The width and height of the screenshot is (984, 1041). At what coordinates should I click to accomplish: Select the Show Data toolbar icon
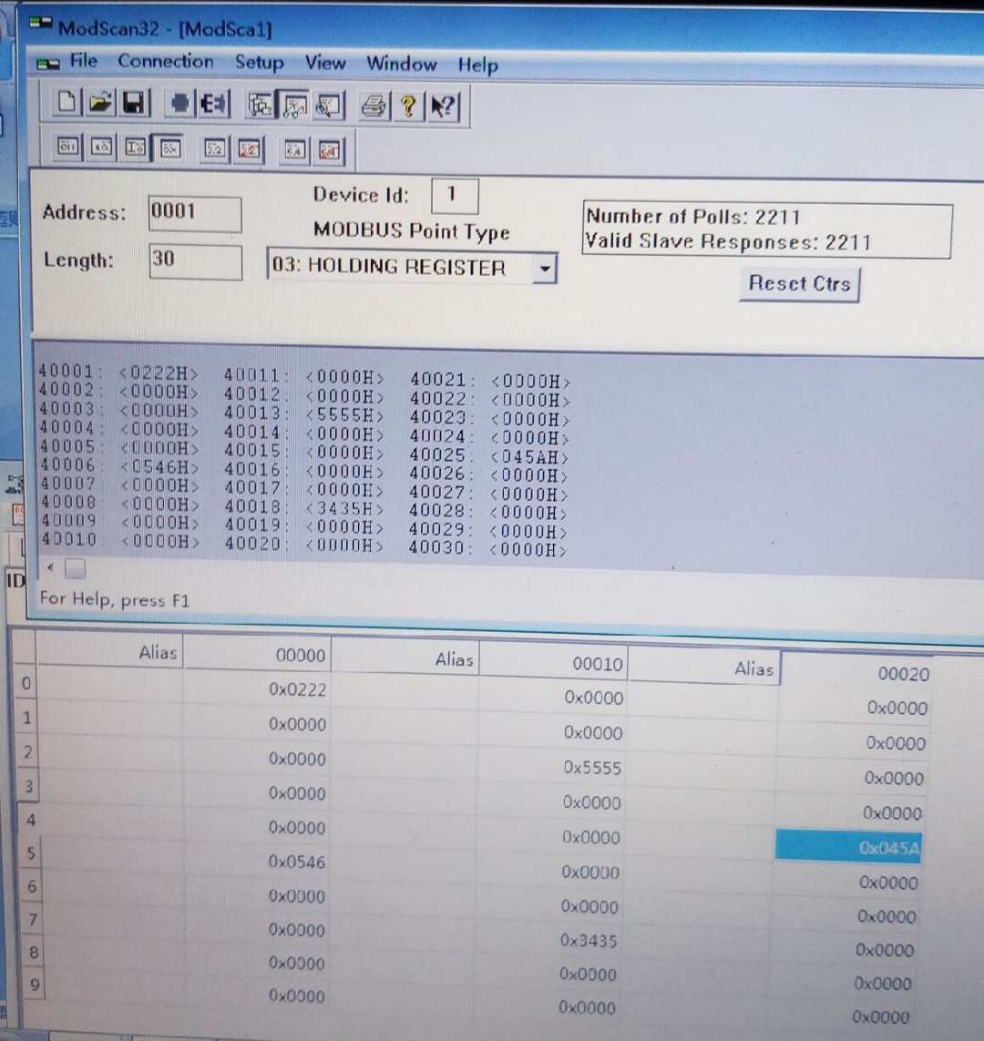click(293, 106)
